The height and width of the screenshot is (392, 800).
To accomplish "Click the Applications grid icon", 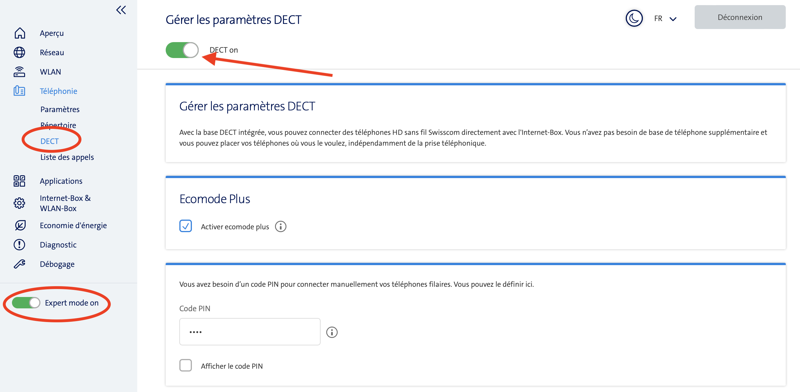I will (x=20, y=181).
